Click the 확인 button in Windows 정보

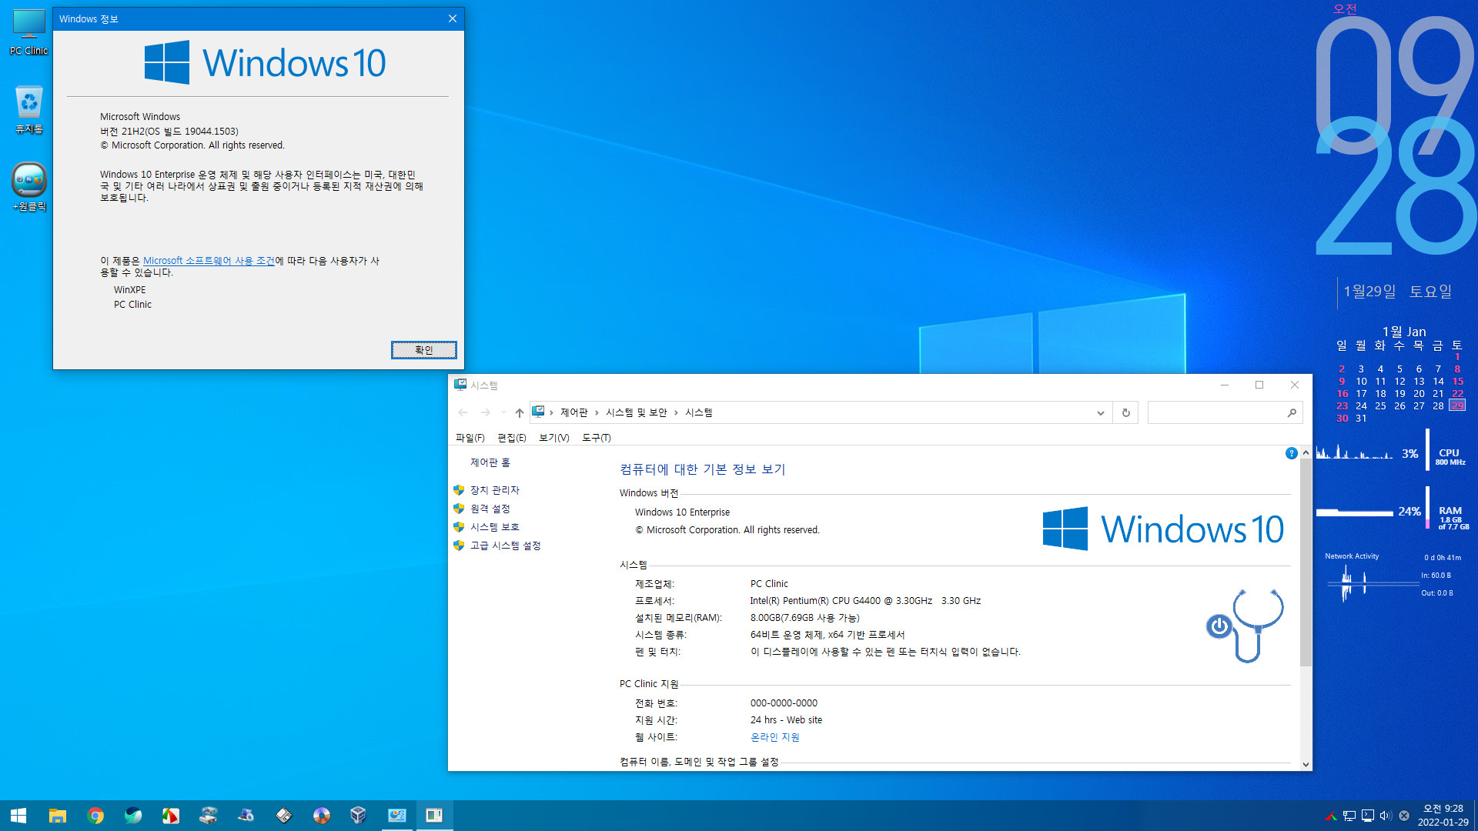(x=423, y=350)
